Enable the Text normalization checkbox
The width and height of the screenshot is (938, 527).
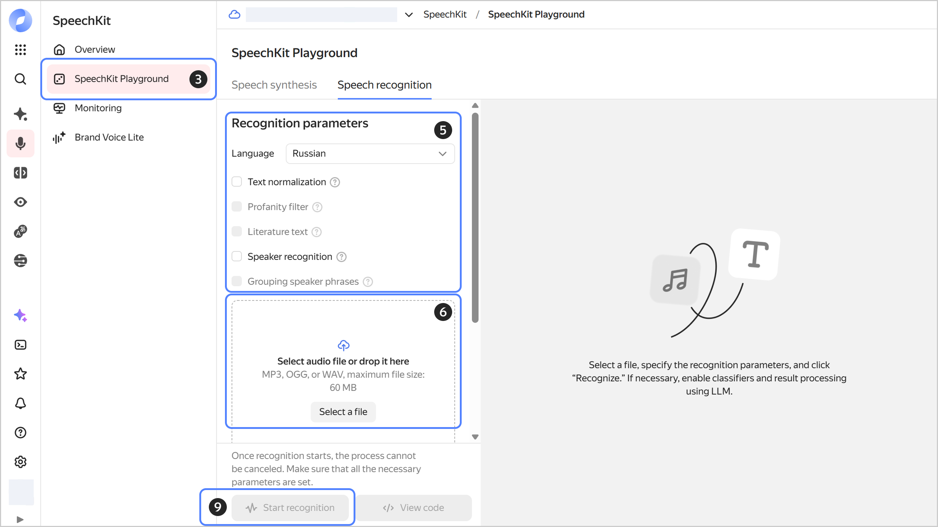click(237, 182)
